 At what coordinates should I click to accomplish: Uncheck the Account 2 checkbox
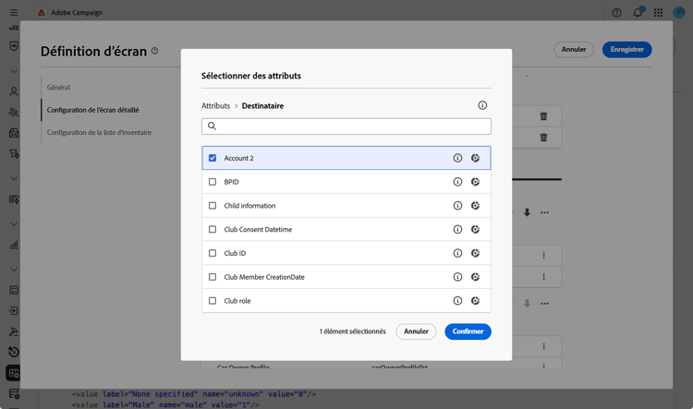tap(213, 158)
